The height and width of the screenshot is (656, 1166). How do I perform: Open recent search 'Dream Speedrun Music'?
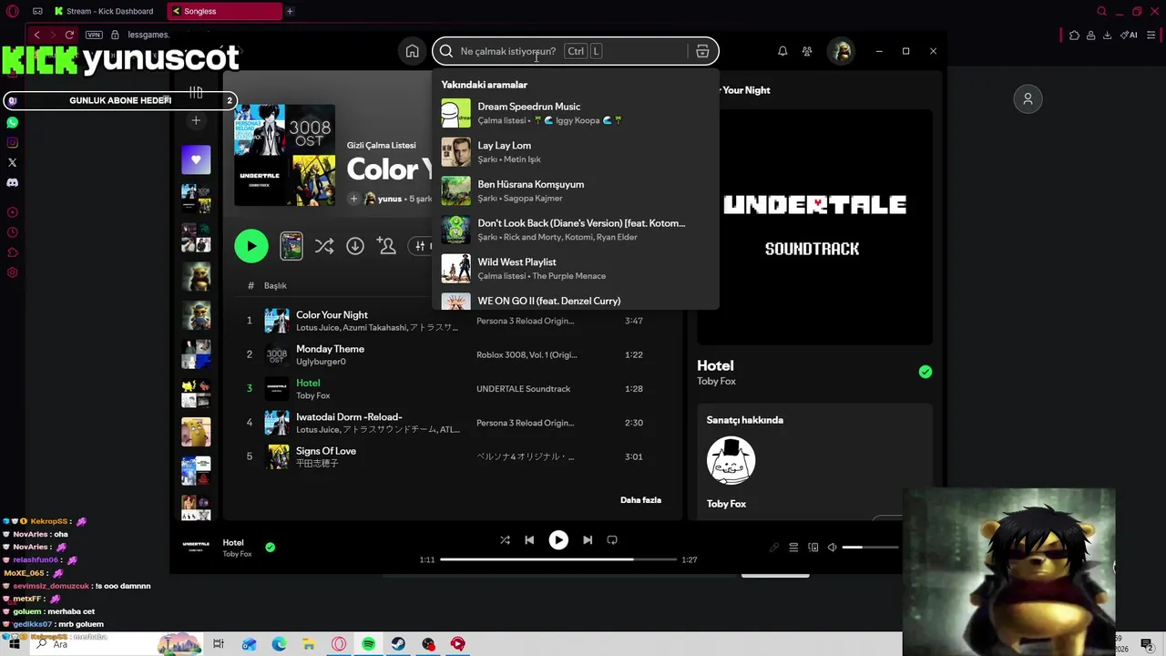click(x=576, y=113)
